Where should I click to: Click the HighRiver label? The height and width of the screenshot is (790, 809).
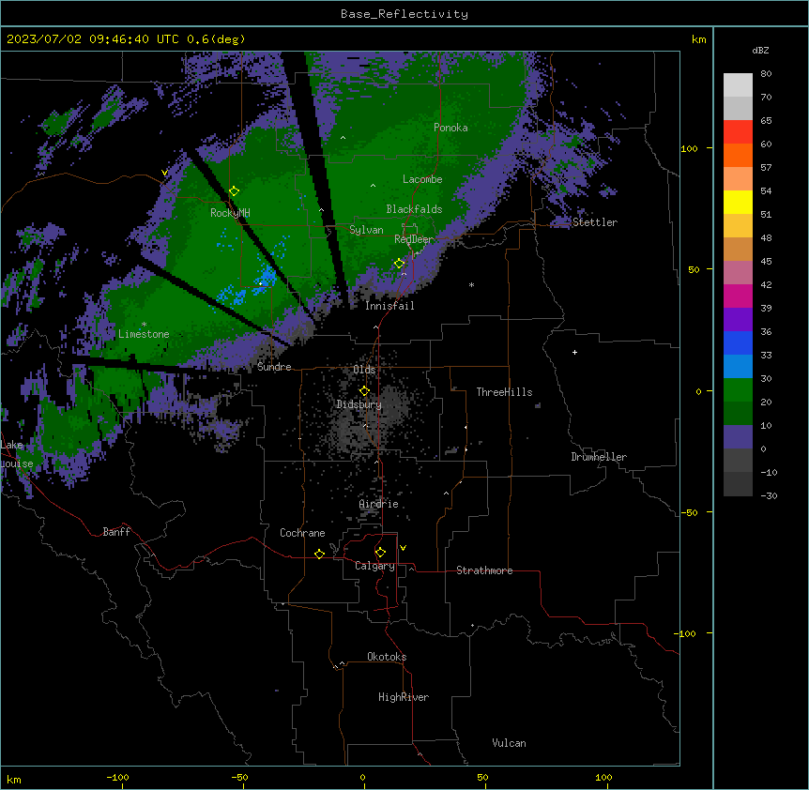pyautogui.click(x=404, y=697)
